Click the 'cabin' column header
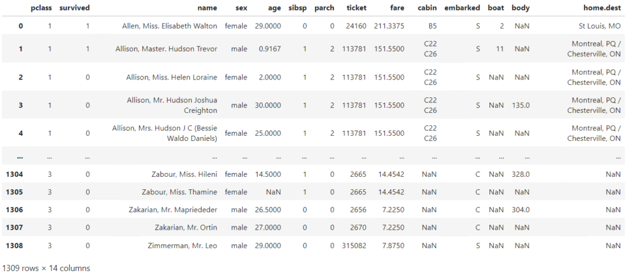The width and height of the screenshot is (636, 278). coord(426,9)
